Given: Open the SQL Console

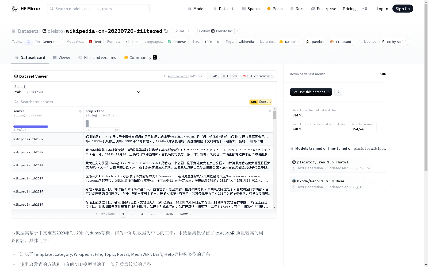Looking at the screenshot, I should pos(261,102).
